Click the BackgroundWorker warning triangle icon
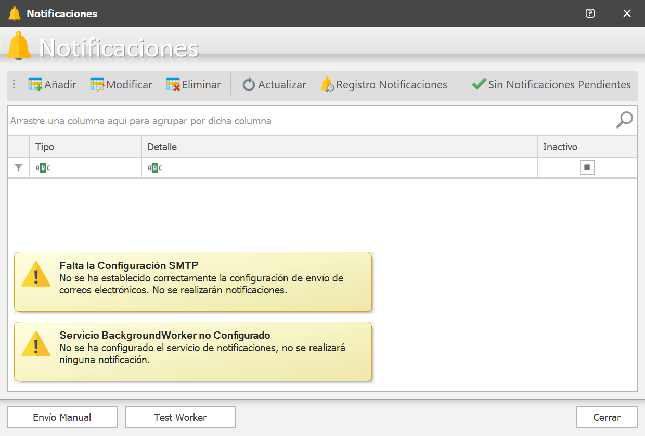The width and height of the screenshot is (645, 436). 36,344
